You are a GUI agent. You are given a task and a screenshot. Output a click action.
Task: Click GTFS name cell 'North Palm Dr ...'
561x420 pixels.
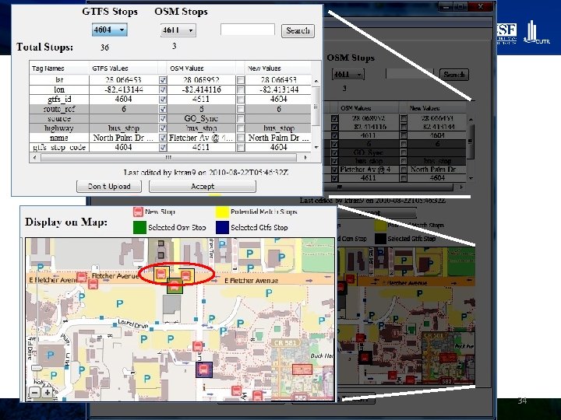pyautogui.click(x=123, y=138)
